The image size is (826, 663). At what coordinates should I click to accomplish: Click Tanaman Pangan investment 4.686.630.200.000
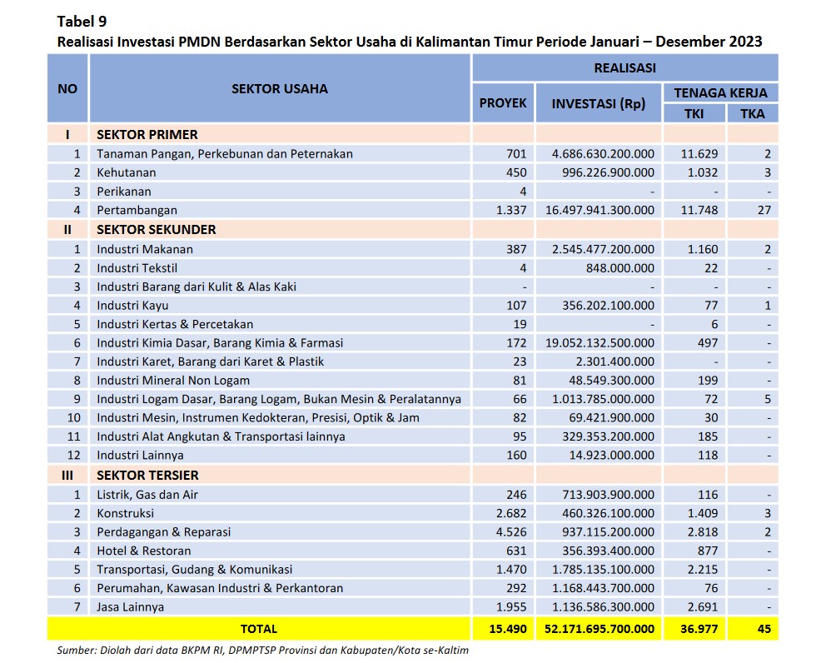[603, 154]
